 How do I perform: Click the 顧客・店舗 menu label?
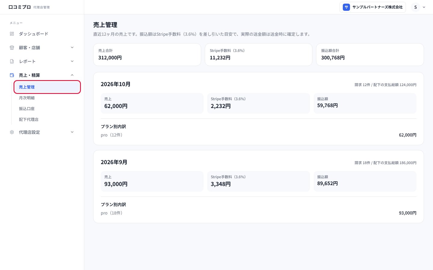click(29, 48)
